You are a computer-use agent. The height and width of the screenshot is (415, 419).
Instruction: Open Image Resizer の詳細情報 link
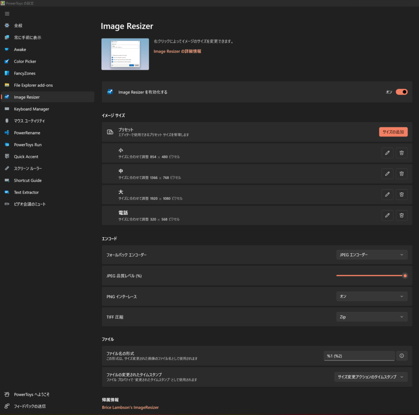[x=177, y=51]
